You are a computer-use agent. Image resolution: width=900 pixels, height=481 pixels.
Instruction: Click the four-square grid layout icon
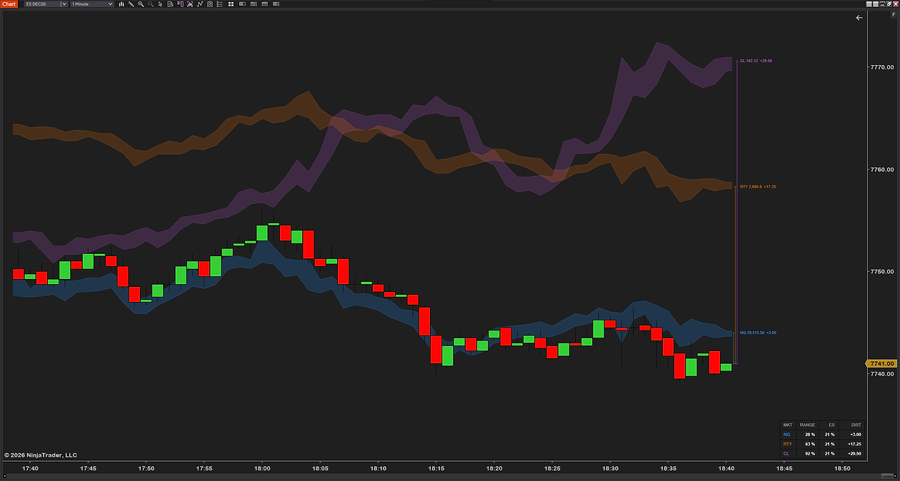231,4
